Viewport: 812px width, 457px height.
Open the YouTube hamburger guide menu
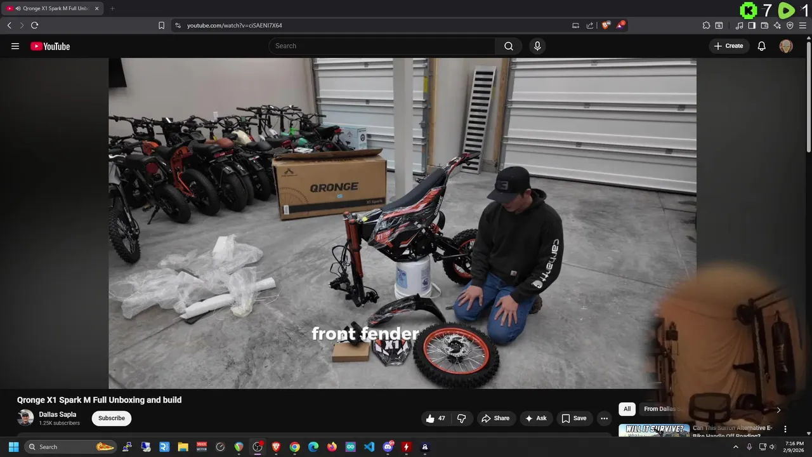[15, 46]
